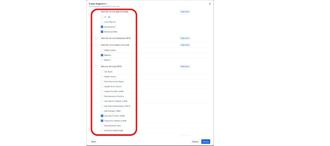Uncheck the Kerastase Paris checkbox
The height and width of the screenshot is (146, 330).
click(x=102, y=32)
